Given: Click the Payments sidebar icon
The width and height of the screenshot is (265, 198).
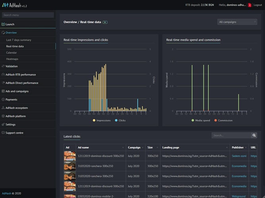Looking at the screenshot, I should pyautogui.click(x=3, y=100).
